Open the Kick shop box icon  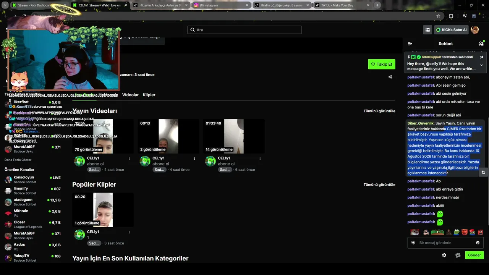point(427,30)
